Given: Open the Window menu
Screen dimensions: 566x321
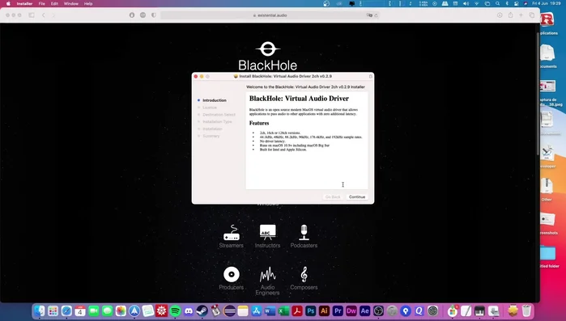Looking at the screenshot, I should click(x=70, y=3).
